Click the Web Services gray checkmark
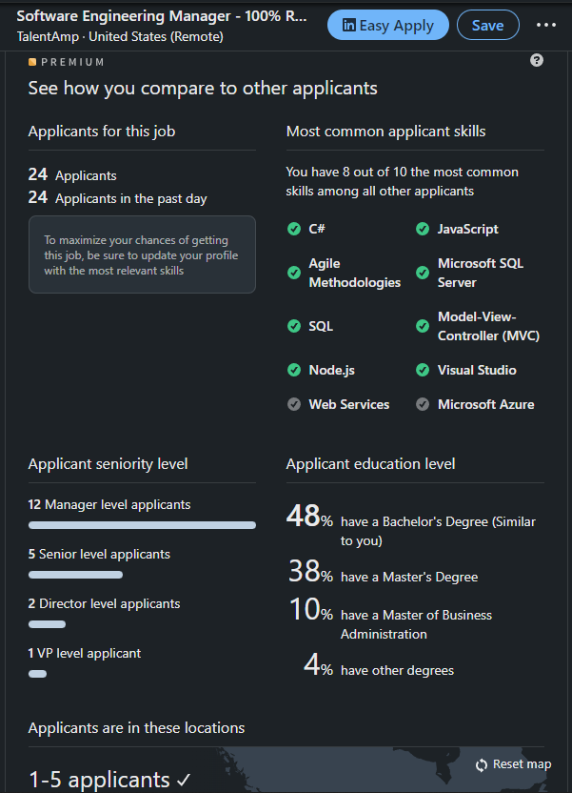 294,404
